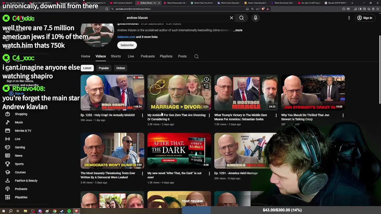This screenshot has width=381, height=214.
Task: Open Playables in the sidebar
Action: click(21, 197)
